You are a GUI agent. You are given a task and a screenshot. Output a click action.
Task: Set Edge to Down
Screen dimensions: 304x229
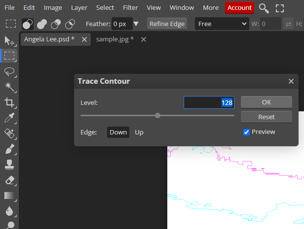click(118, 132)
